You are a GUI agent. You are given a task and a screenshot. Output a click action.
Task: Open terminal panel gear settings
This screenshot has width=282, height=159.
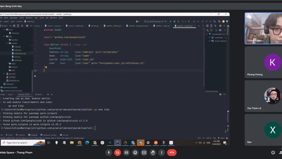pyautogui.click(x=220, y=94)
